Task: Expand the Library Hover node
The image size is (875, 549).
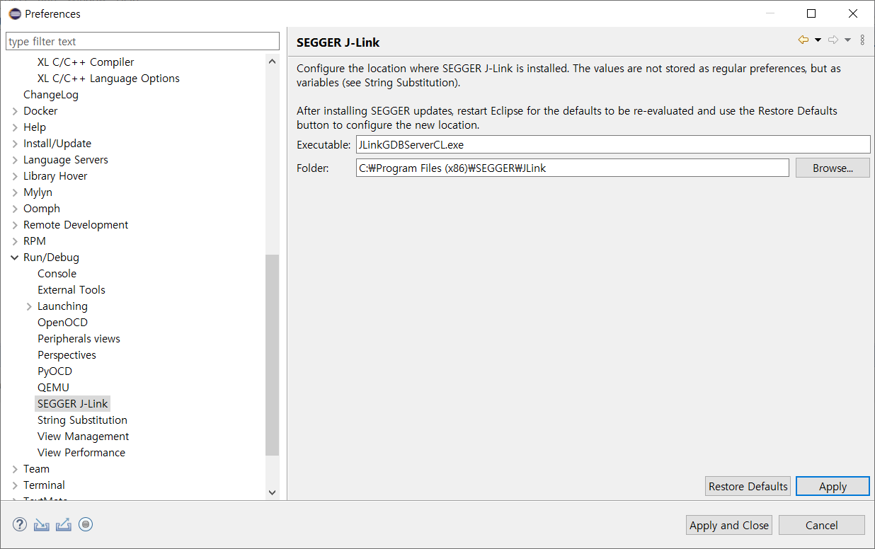Action: coord(15,176)
